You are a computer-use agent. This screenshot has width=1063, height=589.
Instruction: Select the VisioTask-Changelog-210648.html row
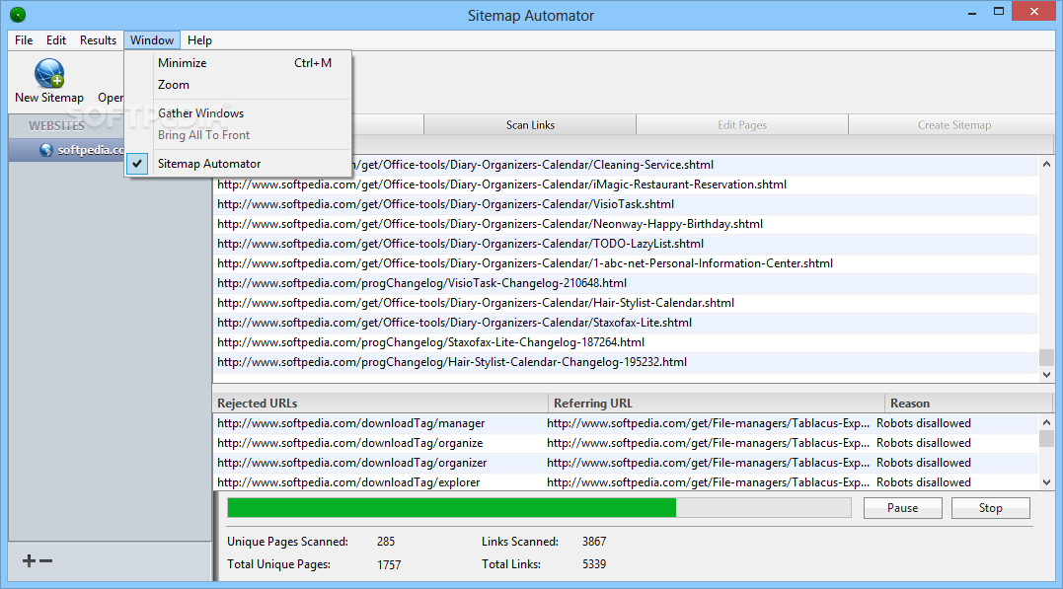626,282
